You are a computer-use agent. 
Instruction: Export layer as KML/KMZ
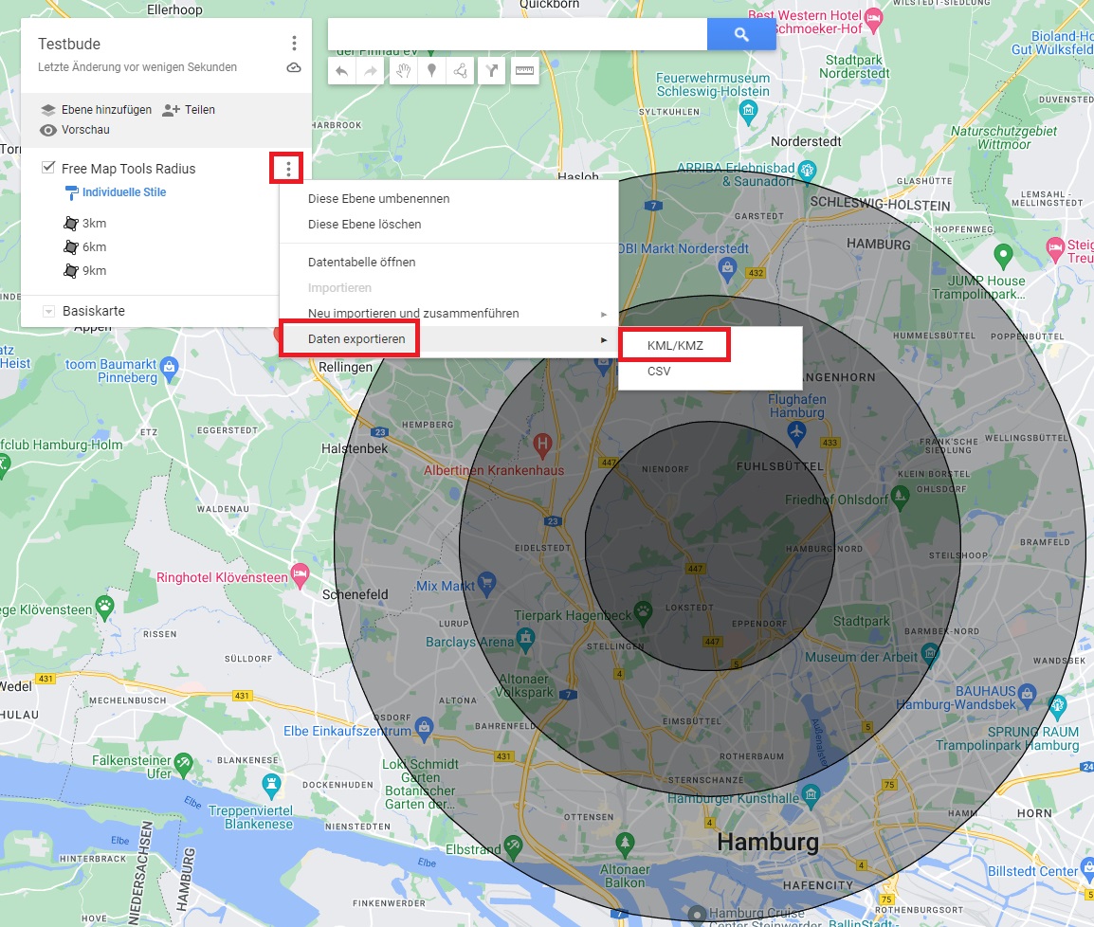710,346
